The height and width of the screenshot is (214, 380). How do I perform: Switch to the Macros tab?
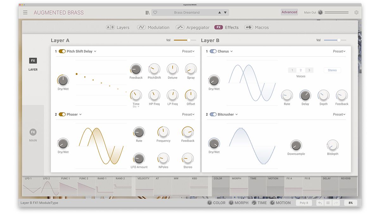[x=256, y=28]
